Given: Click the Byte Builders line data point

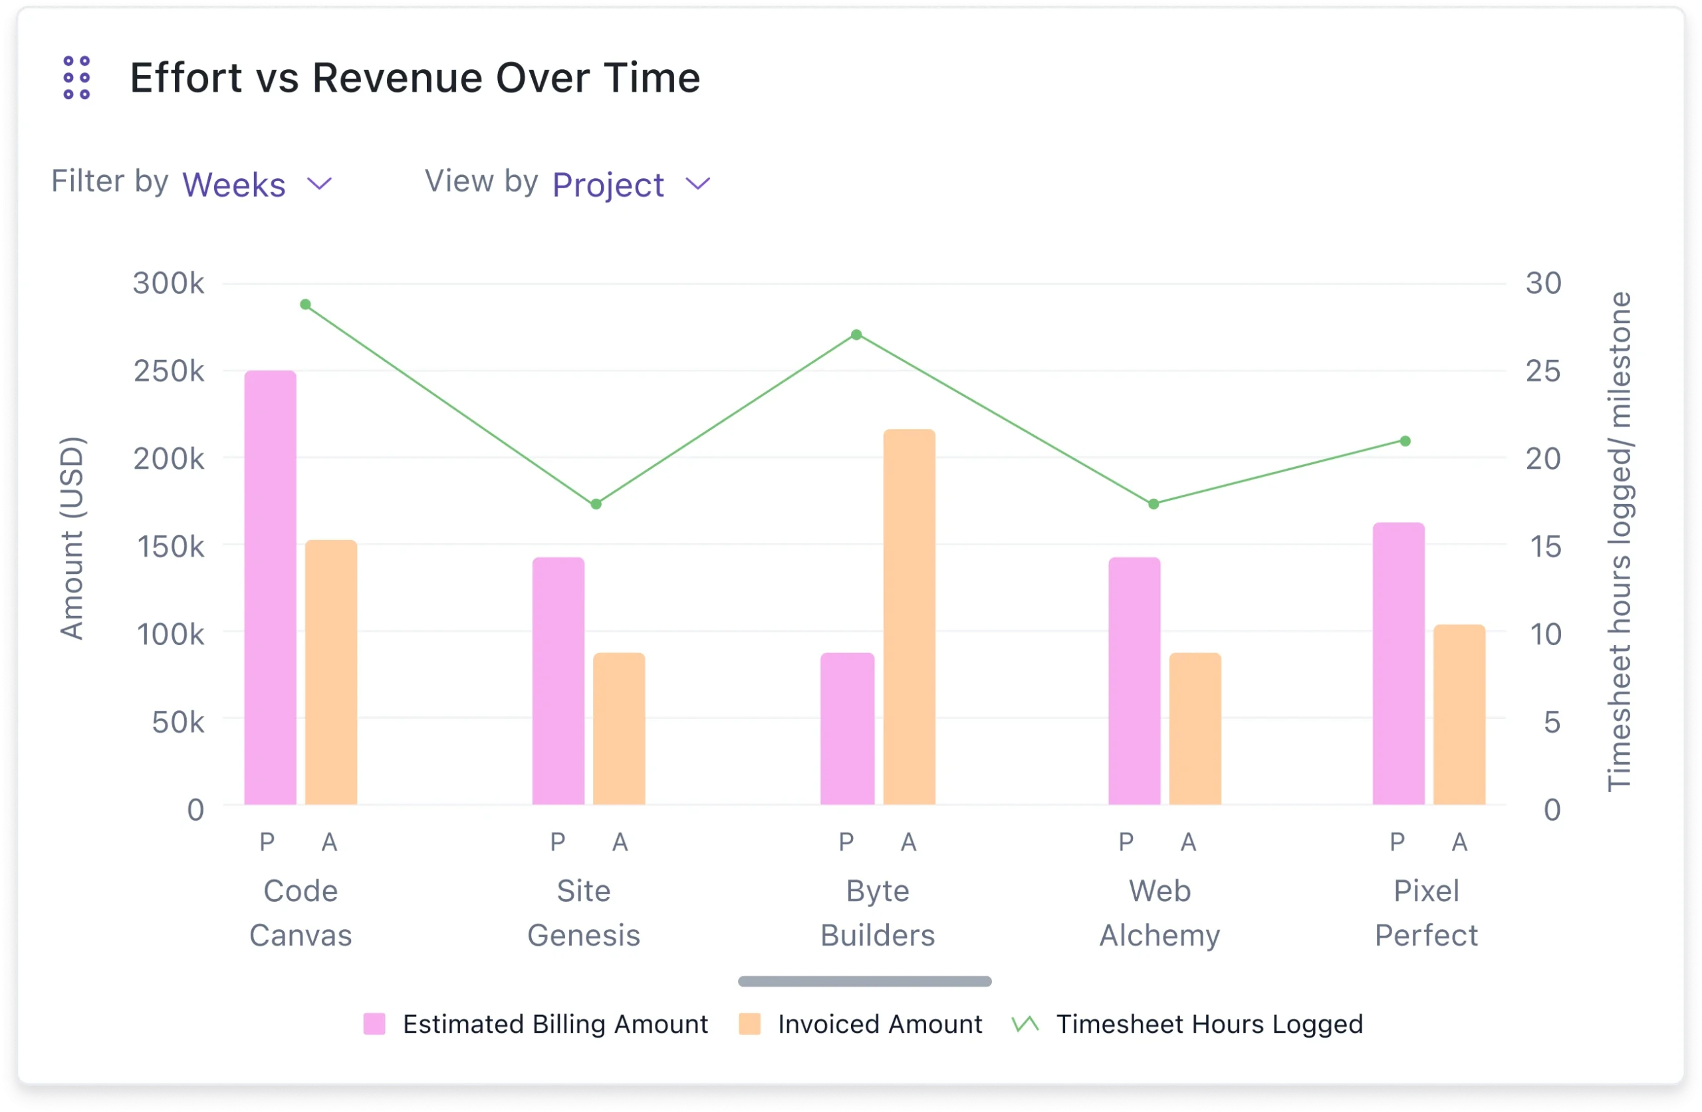Looking at the screenshot, I should point(857,335).
